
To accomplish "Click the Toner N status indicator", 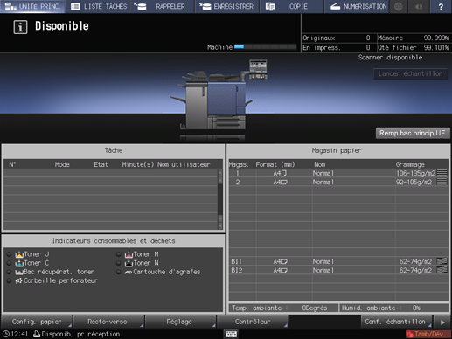I will pos(119,263).
